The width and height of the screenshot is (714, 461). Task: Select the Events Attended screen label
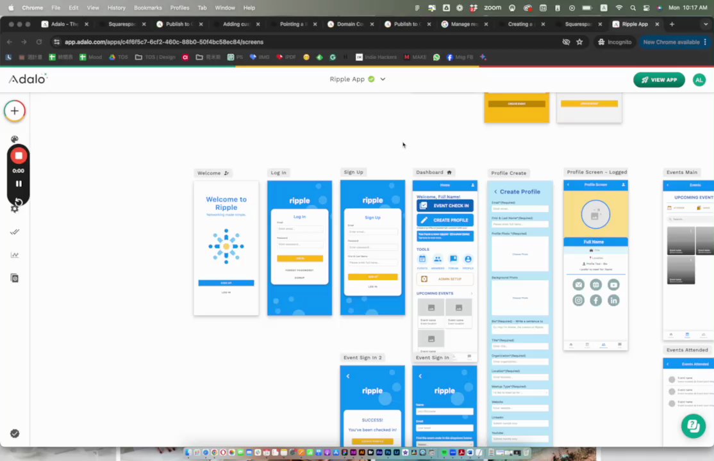(687, 350)
